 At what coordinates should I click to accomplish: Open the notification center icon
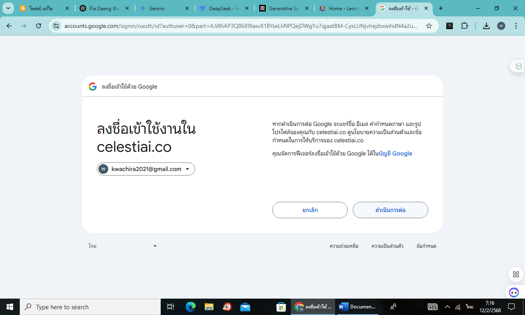[x=511, y=307]
